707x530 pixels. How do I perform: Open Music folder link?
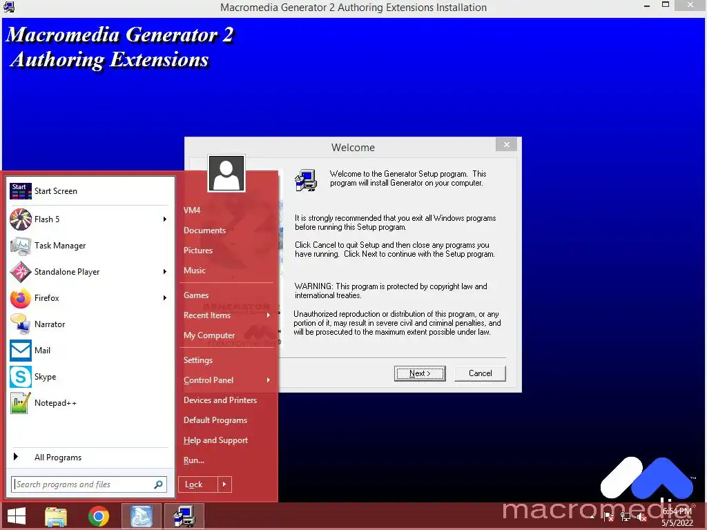coord(194,271)
